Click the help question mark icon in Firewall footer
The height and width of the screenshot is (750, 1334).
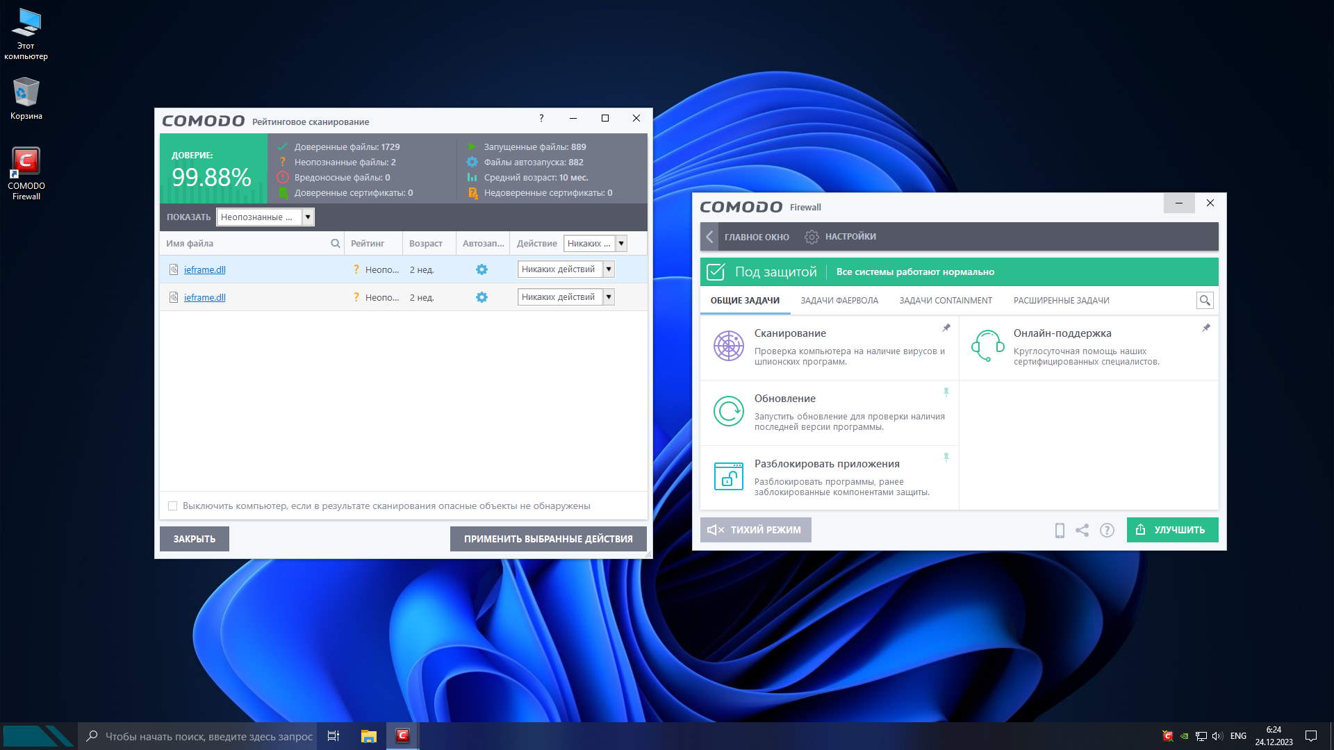(x=1107, y=531)
